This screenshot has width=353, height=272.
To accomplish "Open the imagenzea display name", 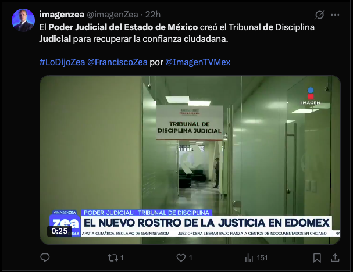I will click(62, 15).
